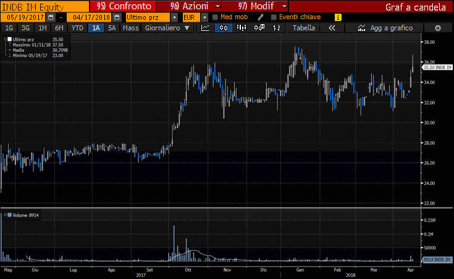Select the YTD time range tab

[x=77, y=28]
